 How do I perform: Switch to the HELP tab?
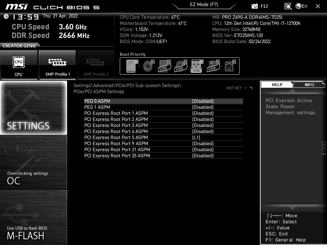pos(277,85)
